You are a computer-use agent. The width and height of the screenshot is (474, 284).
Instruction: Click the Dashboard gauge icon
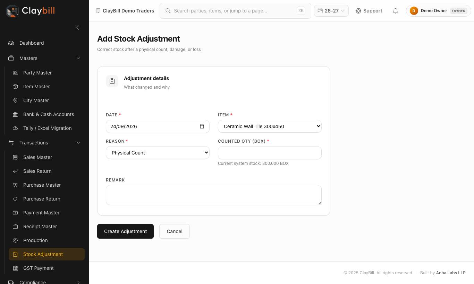pos(11,43)
